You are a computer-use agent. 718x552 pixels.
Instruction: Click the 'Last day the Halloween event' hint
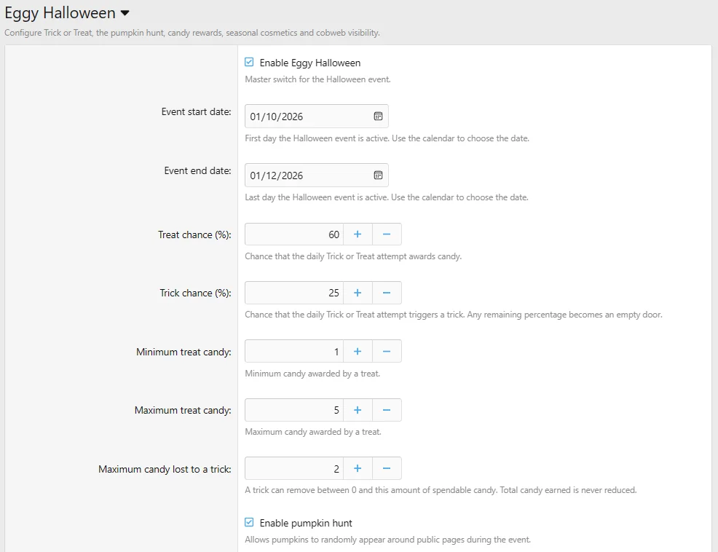[x=387, y=197]
